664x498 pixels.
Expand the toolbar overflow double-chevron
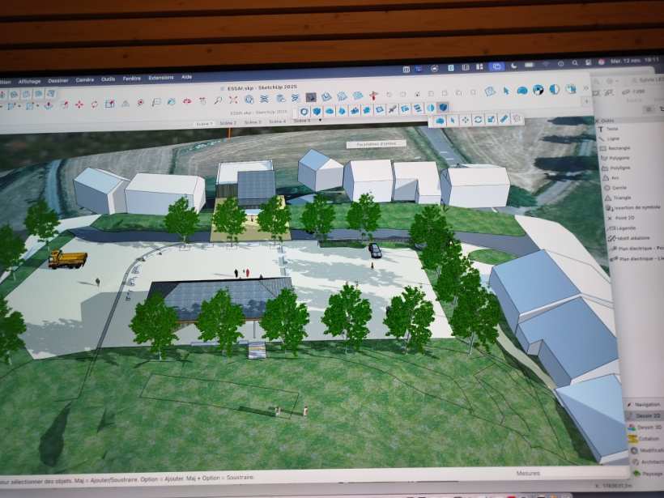[x=585, y=87]
